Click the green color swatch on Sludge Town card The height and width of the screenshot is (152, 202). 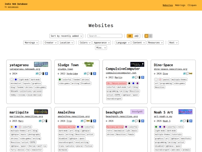60,80
